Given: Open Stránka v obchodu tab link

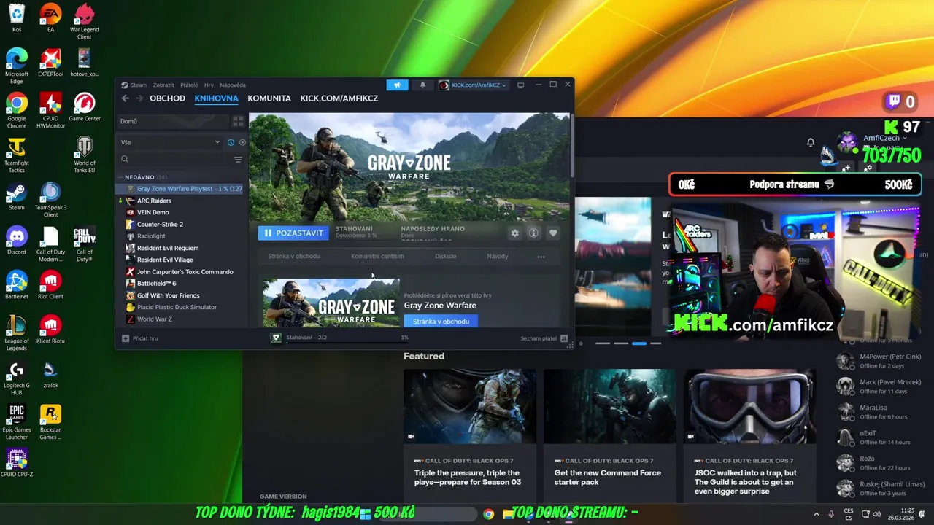Looking at the screenshot, I should (x=294, y=256).
